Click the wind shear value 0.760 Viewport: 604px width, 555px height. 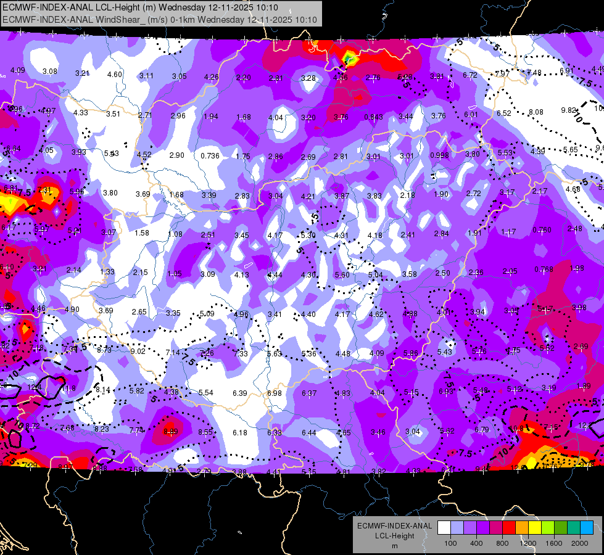click(542, 230)
